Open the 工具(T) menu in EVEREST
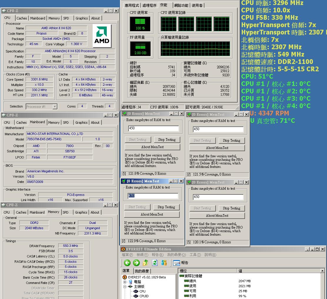This screenshot has width=327, height=299. click(x=195, y=255)
